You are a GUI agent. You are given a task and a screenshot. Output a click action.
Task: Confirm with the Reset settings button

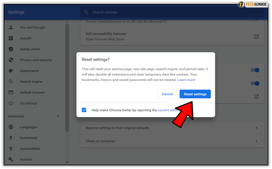click(195, 94)
